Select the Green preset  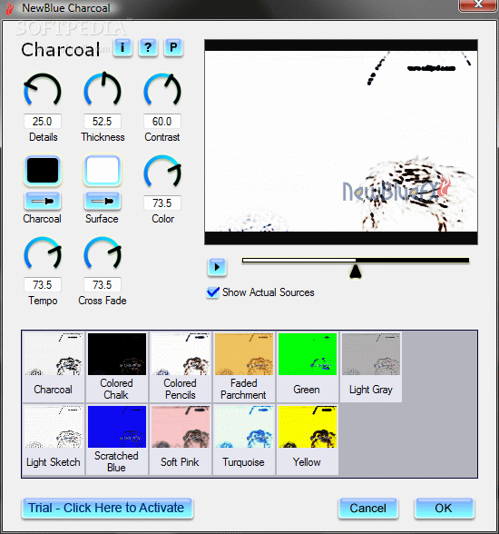tap(308, 366)
